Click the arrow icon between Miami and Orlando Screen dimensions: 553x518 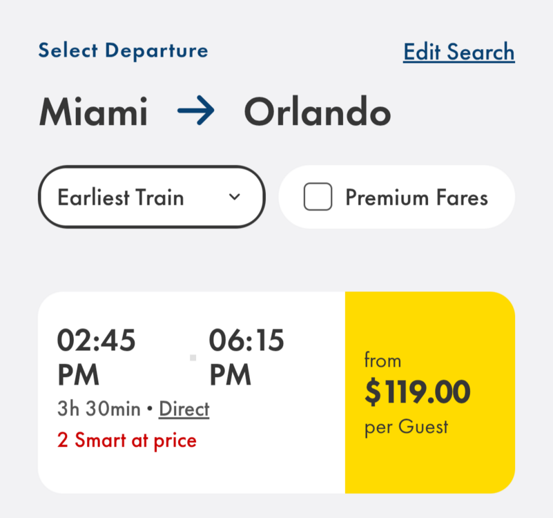[x=196, y=113]
